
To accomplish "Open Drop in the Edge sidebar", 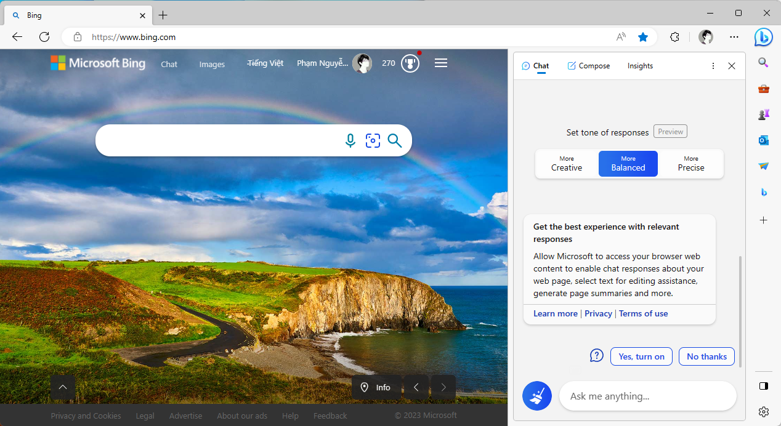I will coord(763,166).
